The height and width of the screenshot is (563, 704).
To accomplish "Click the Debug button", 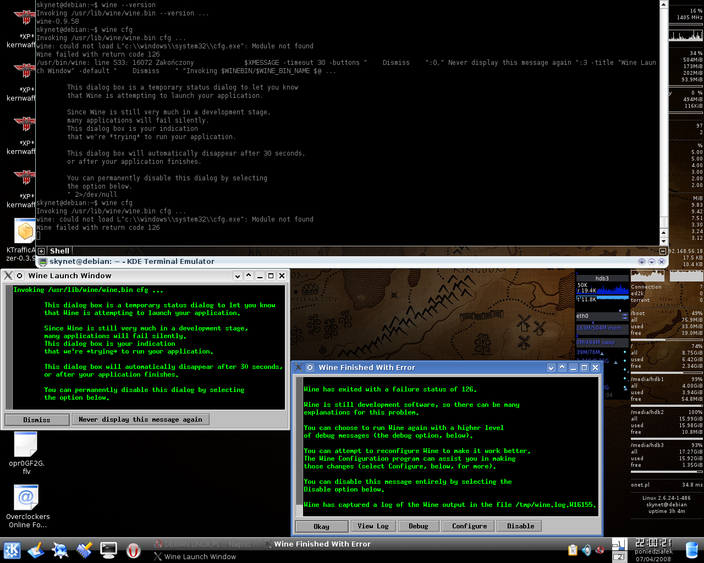I will point(418,526).
